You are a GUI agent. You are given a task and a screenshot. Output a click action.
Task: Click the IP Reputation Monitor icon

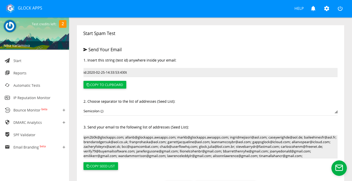pyautogui.click(x=7, y=98)
